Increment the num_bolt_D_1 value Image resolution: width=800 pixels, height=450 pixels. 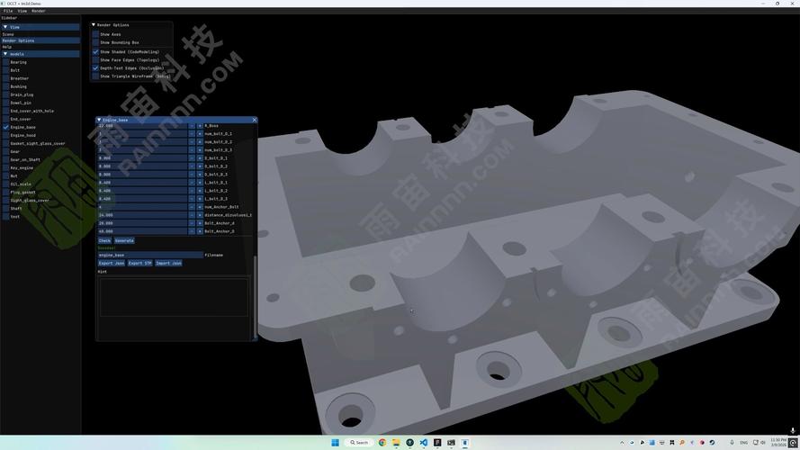[200, 134]
